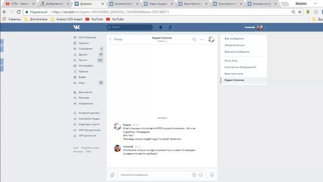This screenshot has height=182, width=323.
Task: Click the Вадим Сизонов name in the chat header
Action: tap(162, 38)
